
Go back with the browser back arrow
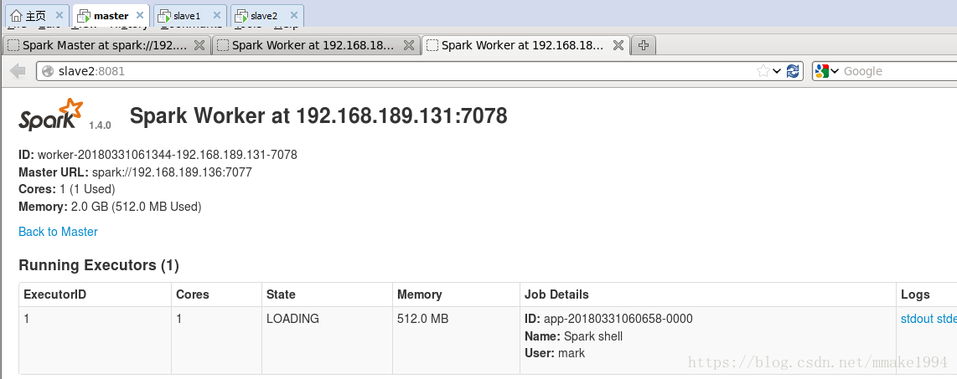18,71
